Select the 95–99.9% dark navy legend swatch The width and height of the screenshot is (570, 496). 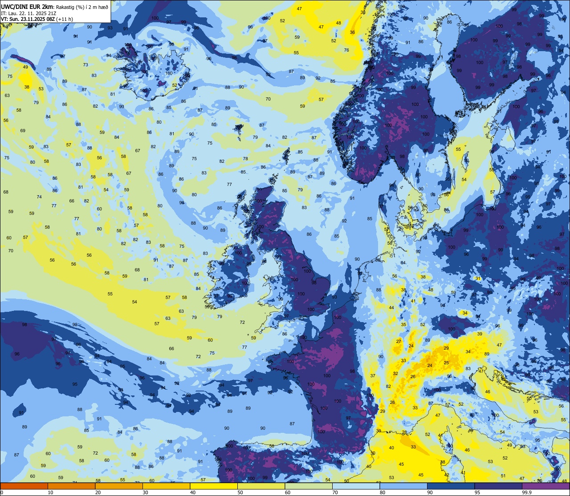498,486
